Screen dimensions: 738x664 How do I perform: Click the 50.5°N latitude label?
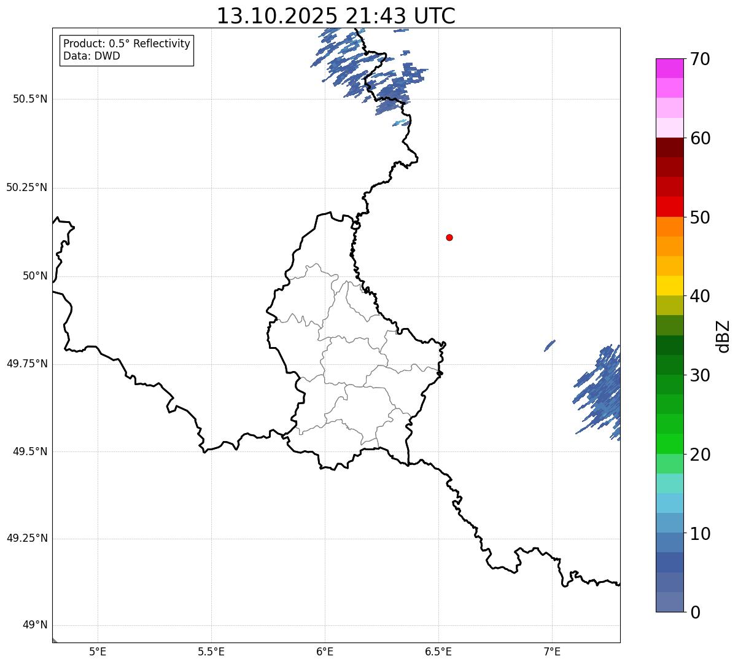tap(30, 99)
